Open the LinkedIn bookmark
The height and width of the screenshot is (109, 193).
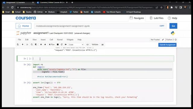96,12
